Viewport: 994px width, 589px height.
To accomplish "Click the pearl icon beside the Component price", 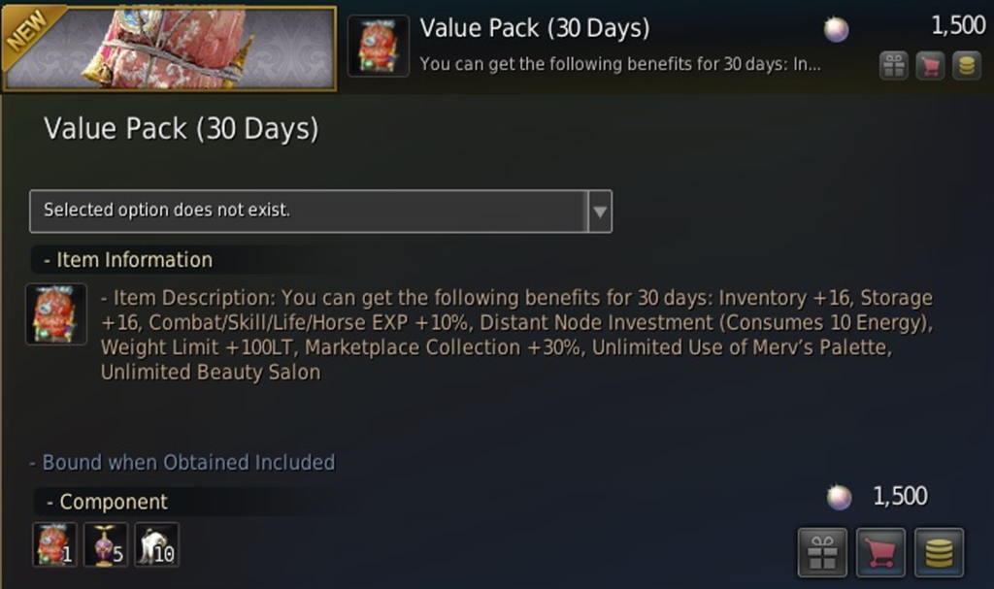I will 837,496.
